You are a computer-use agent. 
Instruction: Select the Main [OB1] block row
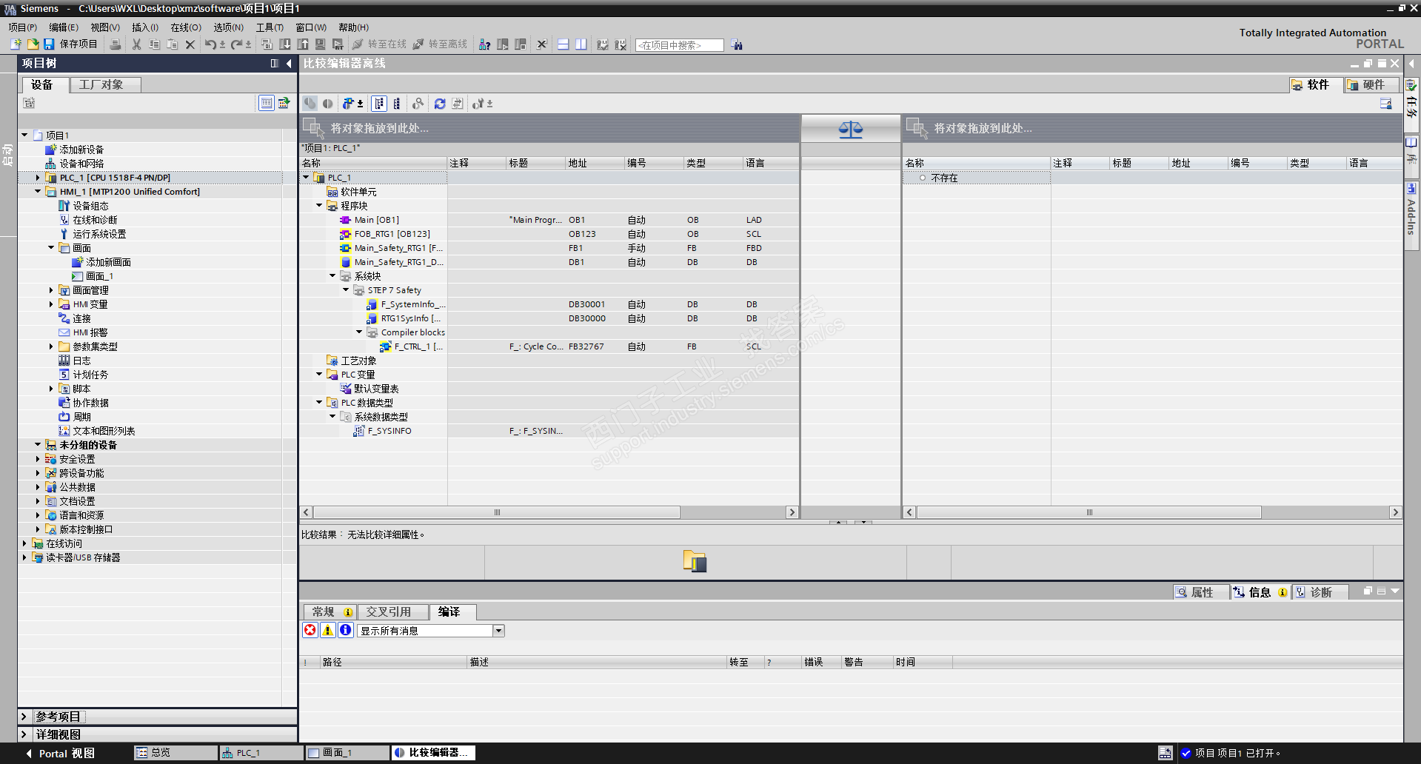click(x=549, y=220)
